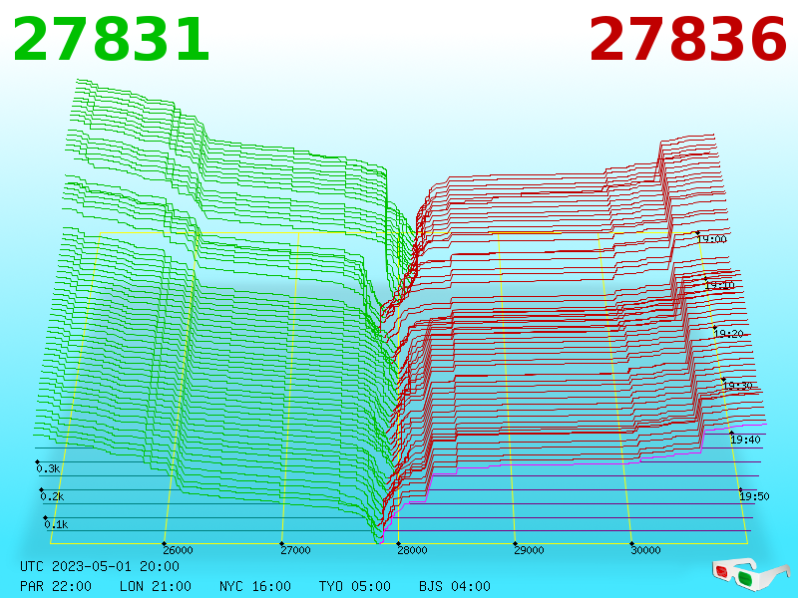Click the 0.2k volume axis label

53,496
